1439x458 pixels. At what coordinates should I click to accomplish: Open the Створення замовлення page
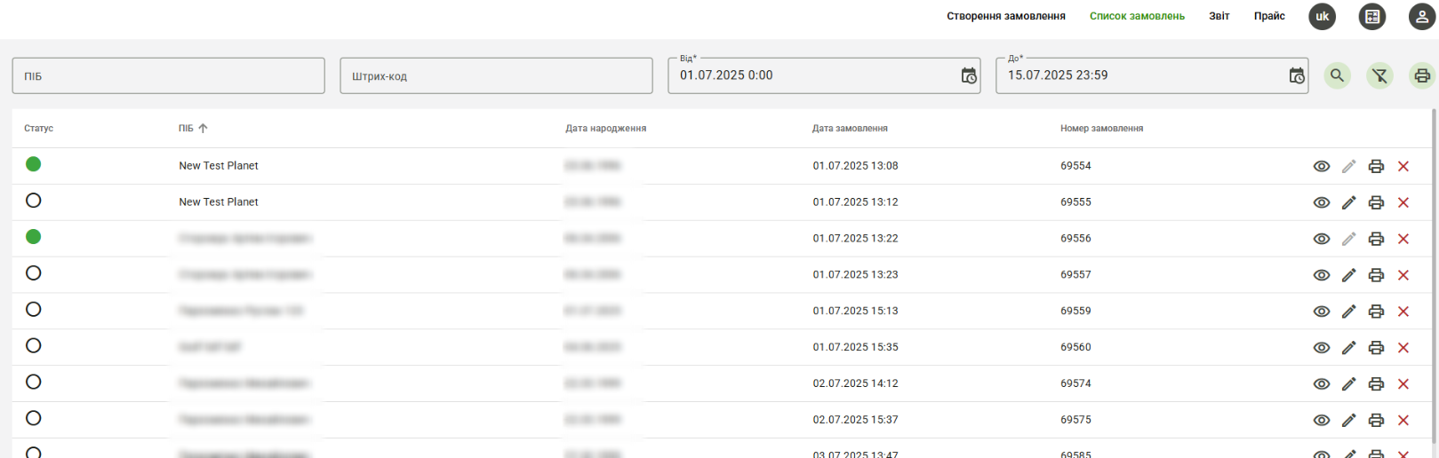point(1005,16)
